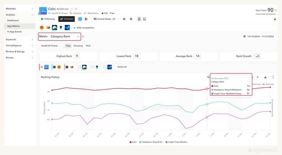
Task: Click the info icon next to Metric
Action: [83, 37]
